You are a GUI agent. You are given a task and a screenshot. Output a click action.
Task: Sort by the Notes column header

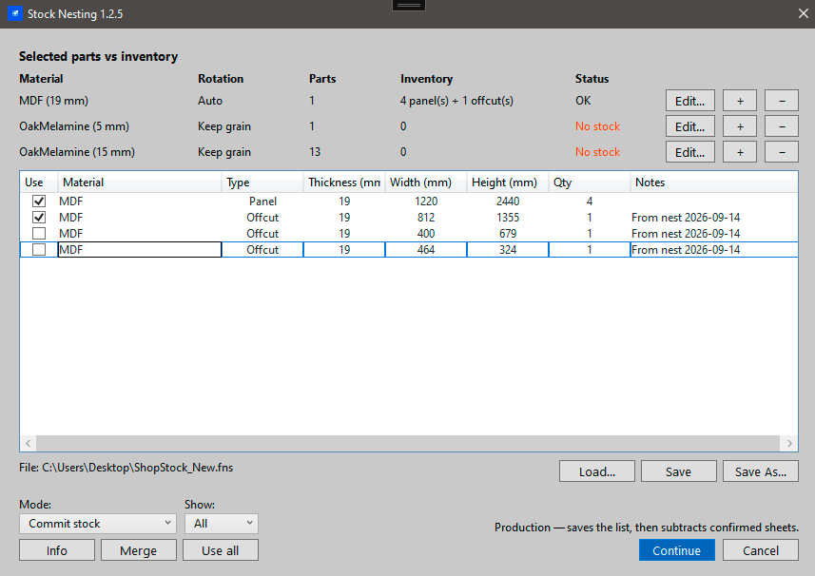pos(714,182)
